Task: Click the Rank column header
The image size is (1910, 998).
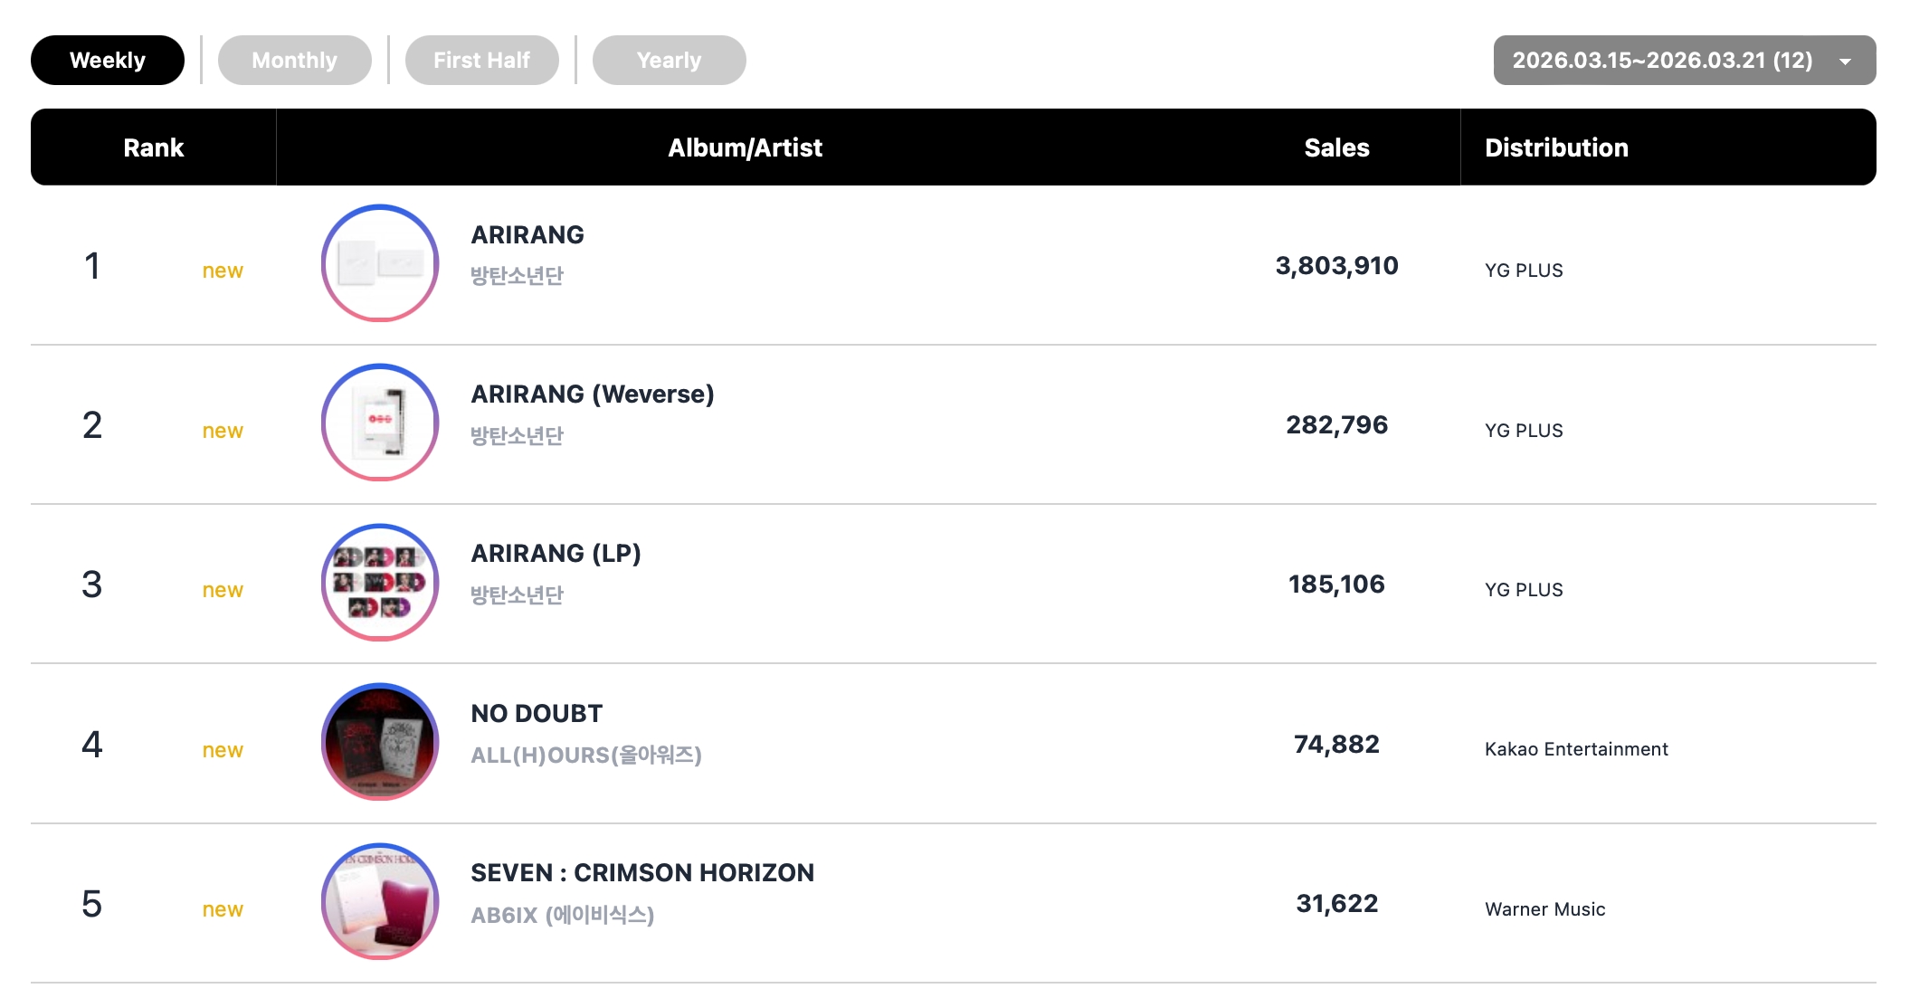Action: [x=153, y=147]
